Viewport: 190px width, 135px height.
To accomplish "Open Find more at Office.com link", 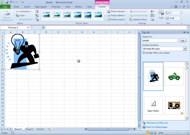I will coord(157,123).
